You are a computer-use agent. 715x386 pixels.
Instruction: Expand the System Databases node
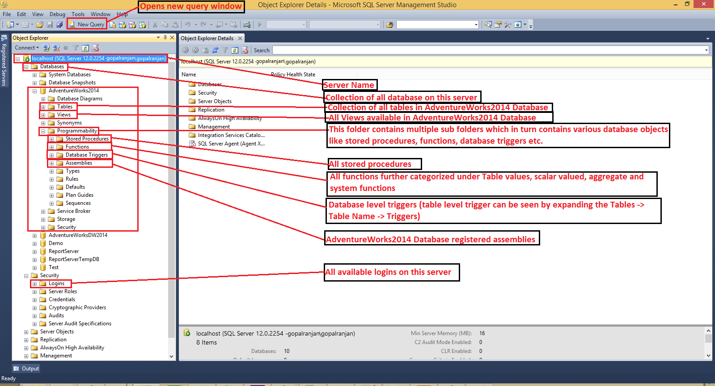pos(34,75)
